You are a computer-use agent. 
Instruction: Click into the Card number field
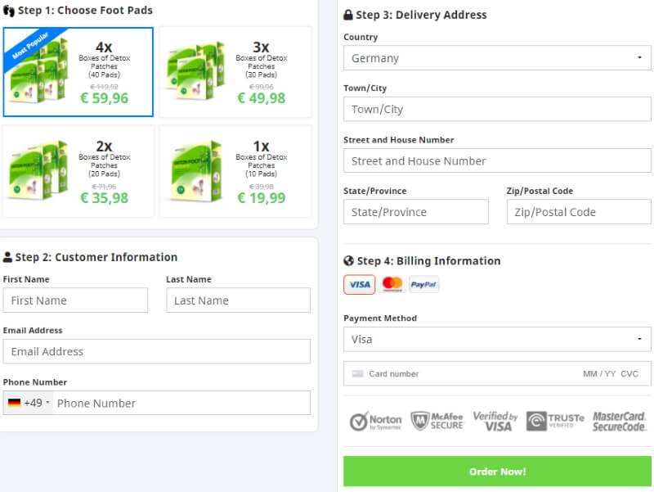click(466, 373)
